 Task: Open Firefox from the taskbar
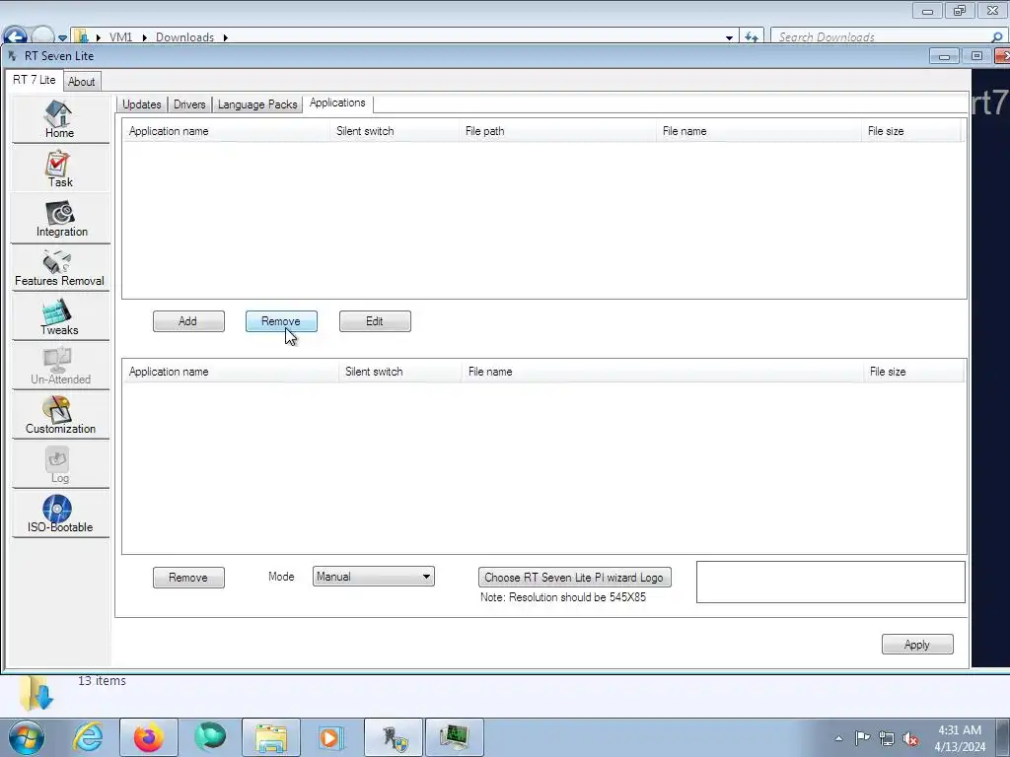(x=149, y=737)
